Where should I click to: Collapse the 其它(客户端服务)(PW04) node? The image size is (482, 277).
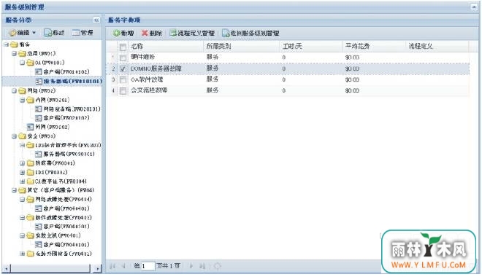click(14, 190)
